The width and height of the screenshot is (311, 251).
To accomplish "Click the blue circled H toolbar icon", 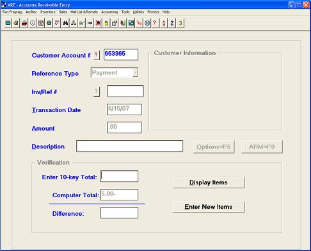I will (x=147, y=23).
